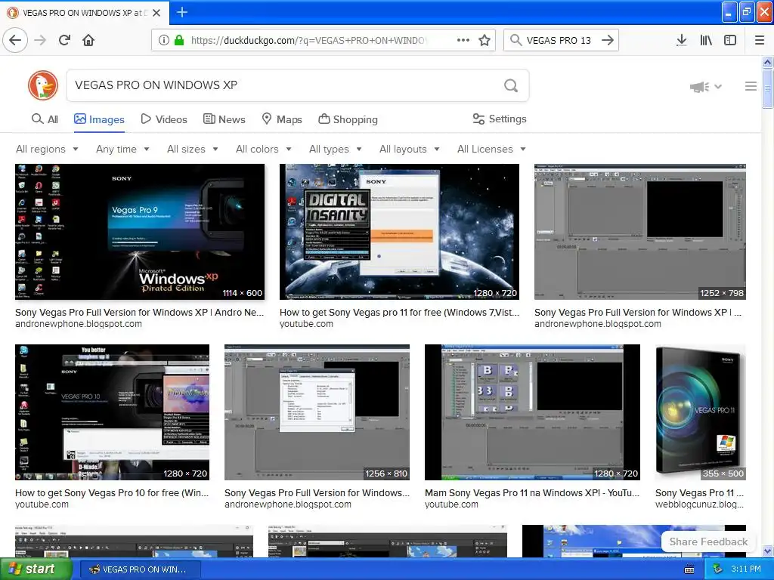This screenshot has width=774, height=580.
Task: Open the Windows XP start button
Action: pyautogui.click(x=36, y=569)
